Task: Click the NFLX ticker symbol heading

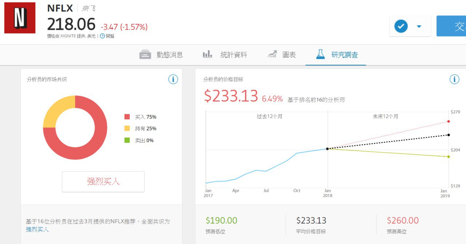Action: pyautogui.click(x=60, y=8)
